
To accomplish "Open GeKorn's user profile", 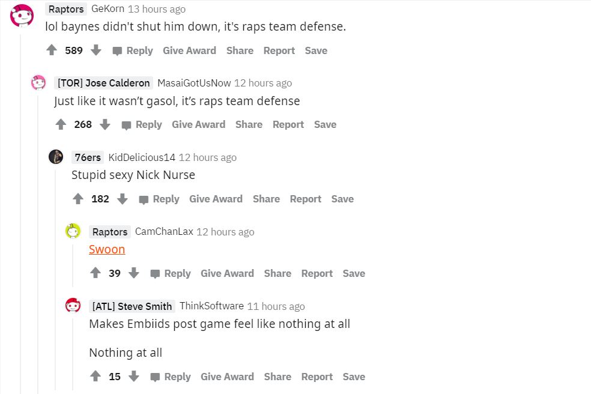I will pos(107,8).
